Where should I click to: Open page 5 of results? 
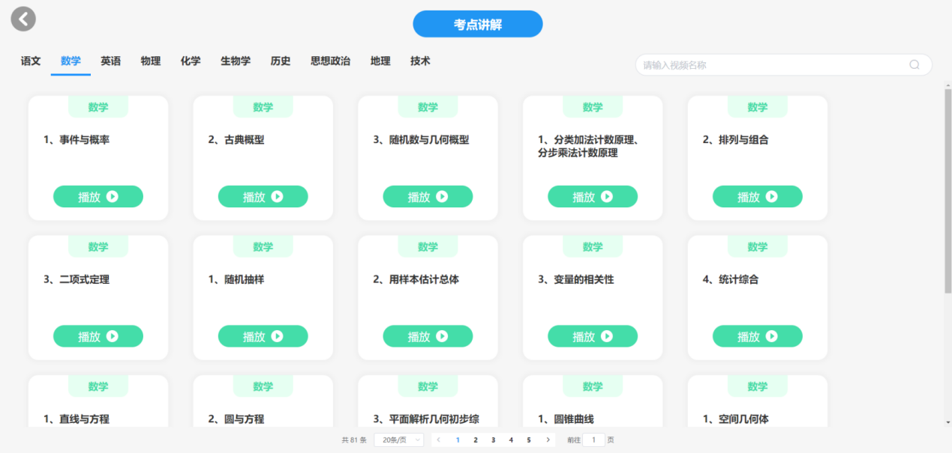[x=529, y=440]
